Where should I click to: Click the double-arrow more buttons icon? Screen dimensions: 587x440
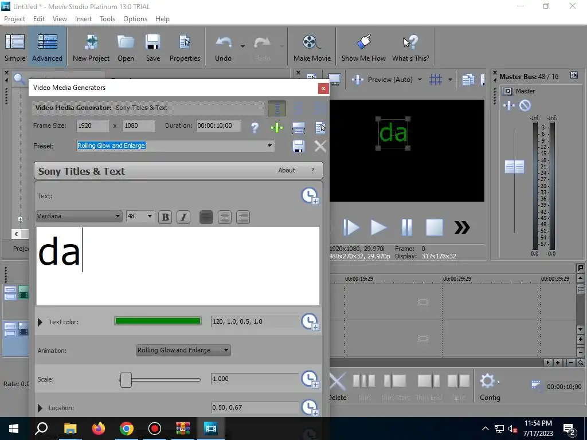[x=462, y=227]
